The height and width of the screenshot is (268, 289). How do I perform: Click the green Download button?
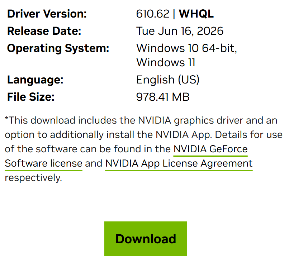(146, 239)
